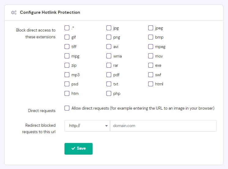The width and height of the screenshot is (228, 169).
Task: Toggle the php extension checkbox
Action: point(109,93)
